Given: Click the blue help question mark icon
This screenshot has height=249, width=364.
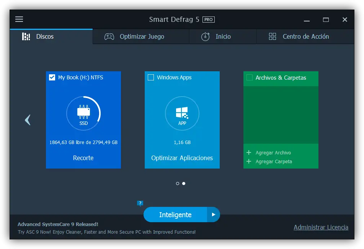Looking at the screenshot, I should tap(140, 203).
